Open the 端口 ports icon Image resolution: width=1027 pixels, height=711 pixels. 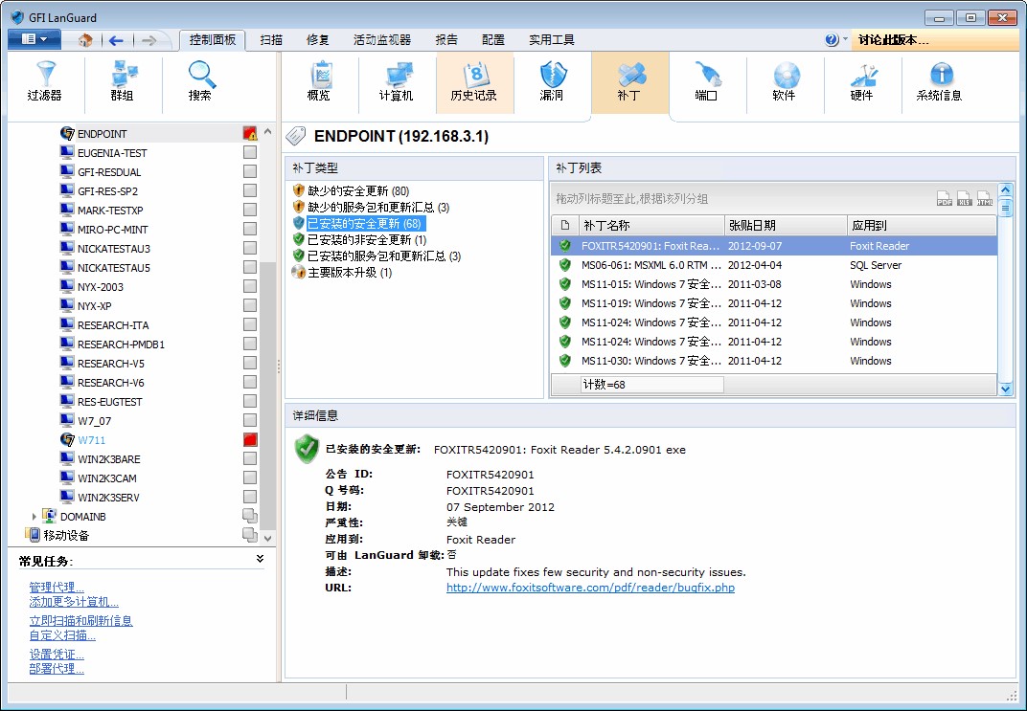pos(707,74)
